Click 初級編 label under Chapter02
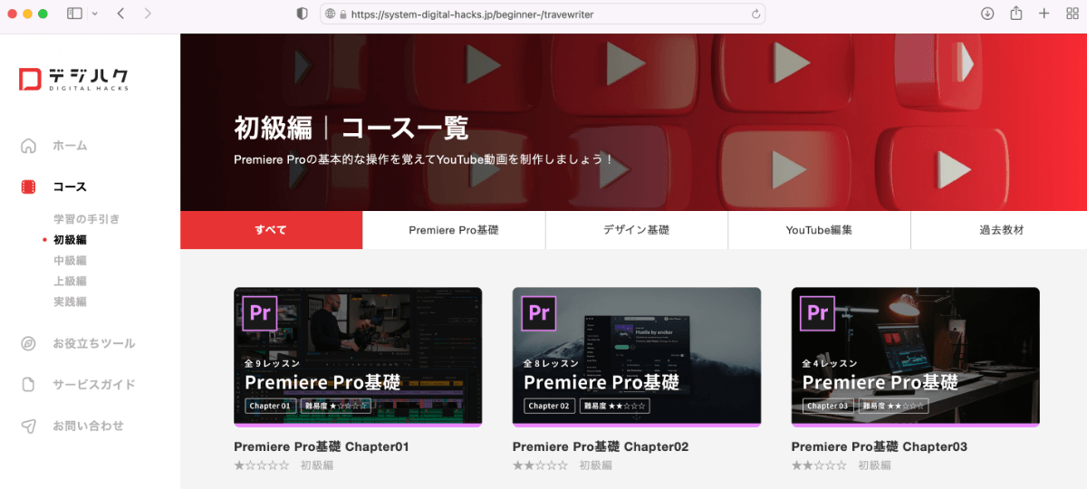Image resolution: width=1087 pixels, height=489 pixels. coord(596,465)
